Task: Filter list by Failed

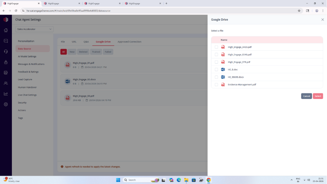Action: [x=108, y=52]
